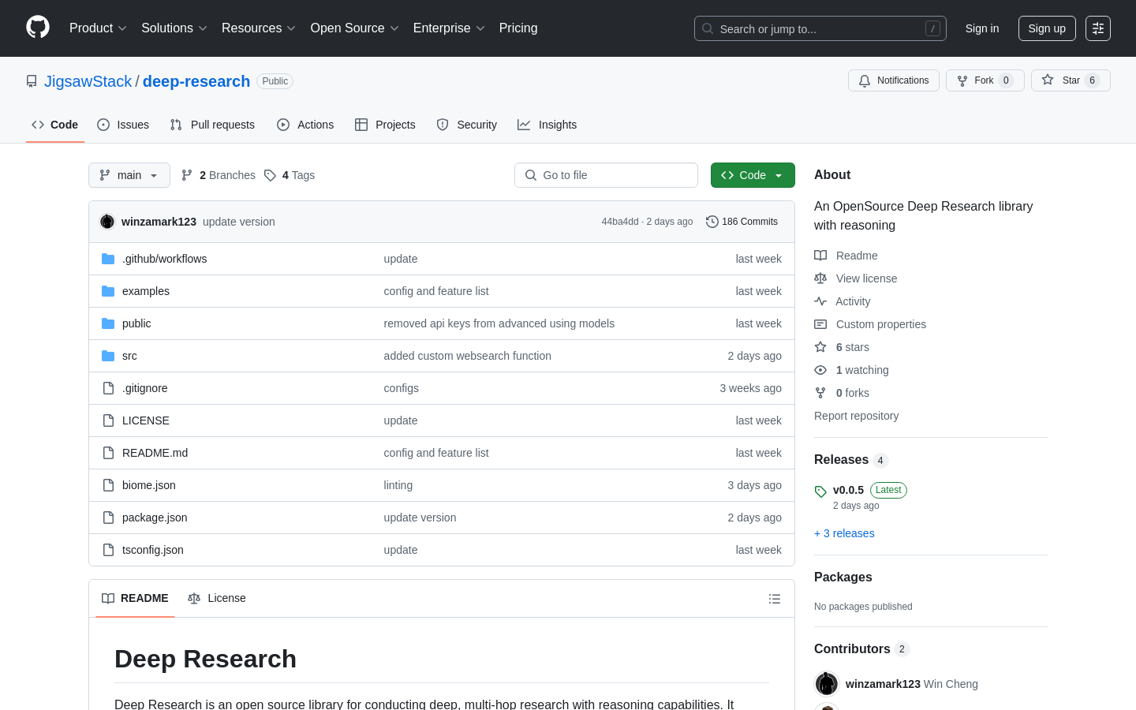The height and width of the screenshot is (710, 1136).
Task: Open the GitHub homepage logo
Action: coord(38,28)
